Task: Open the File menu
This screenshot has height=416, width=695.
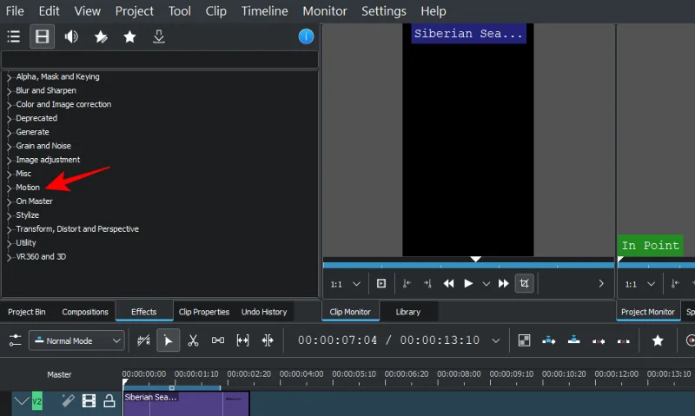Action: coord(15,11)
